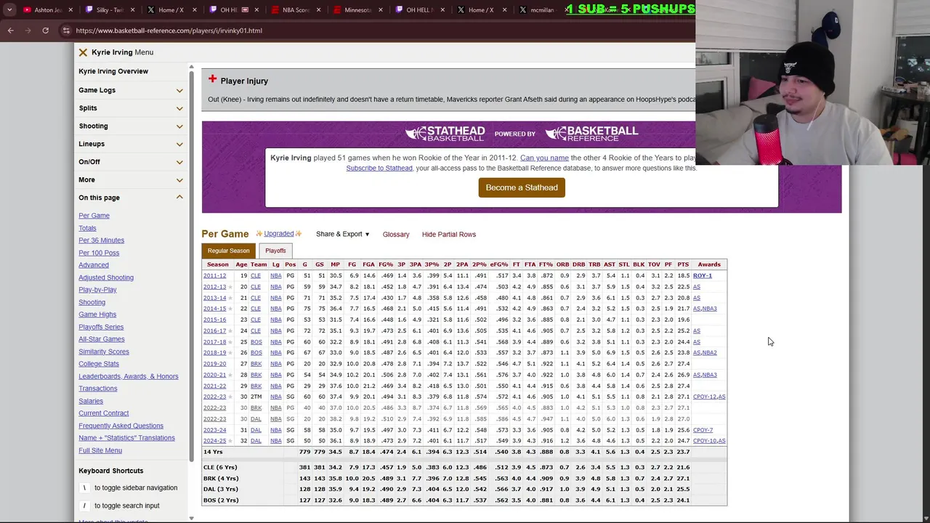
Task: Select the Regular Season tab
Action: pyautogui.click(x=228, y=251)
